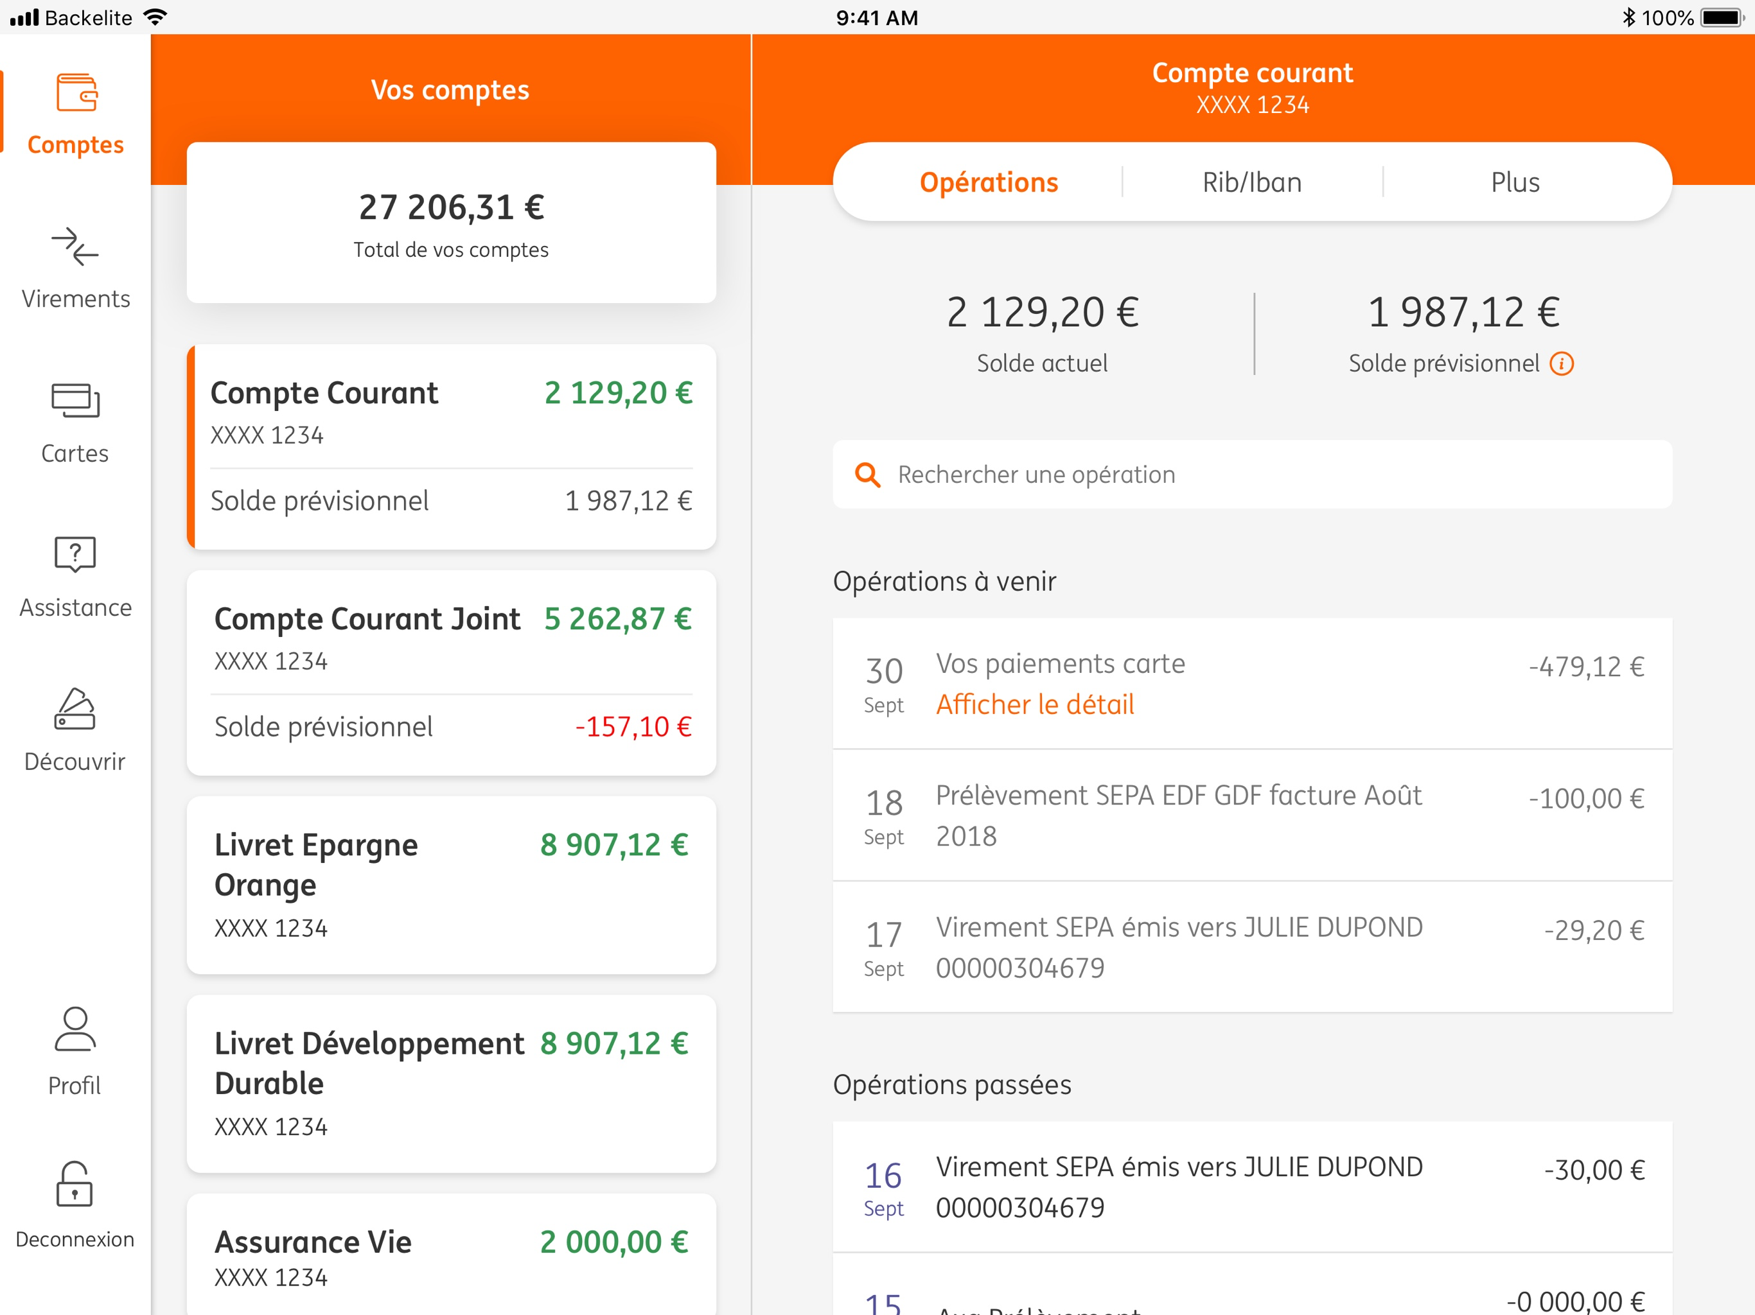Select Livret Développement Durable account
The height and width of the screenshot is (1315, 1755).
(451, 1083)
